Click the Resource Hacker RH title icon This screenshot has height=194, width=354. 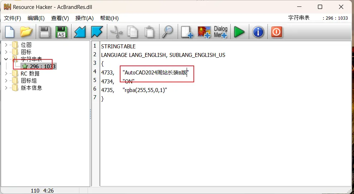click(x=8, y=7)
